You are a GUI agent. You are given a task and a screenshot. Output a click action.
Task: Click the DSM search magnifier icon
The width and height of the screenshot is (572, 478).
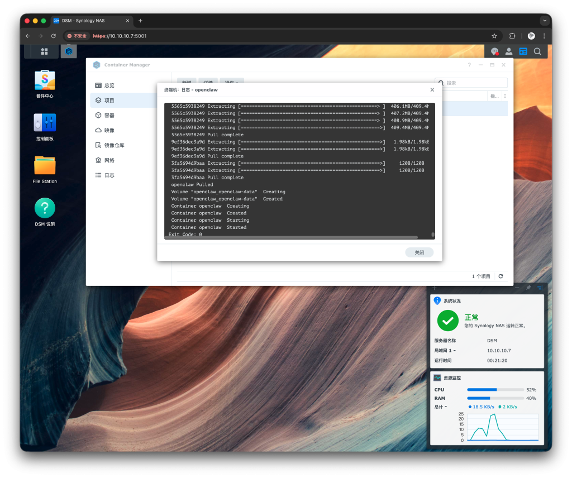537,51
